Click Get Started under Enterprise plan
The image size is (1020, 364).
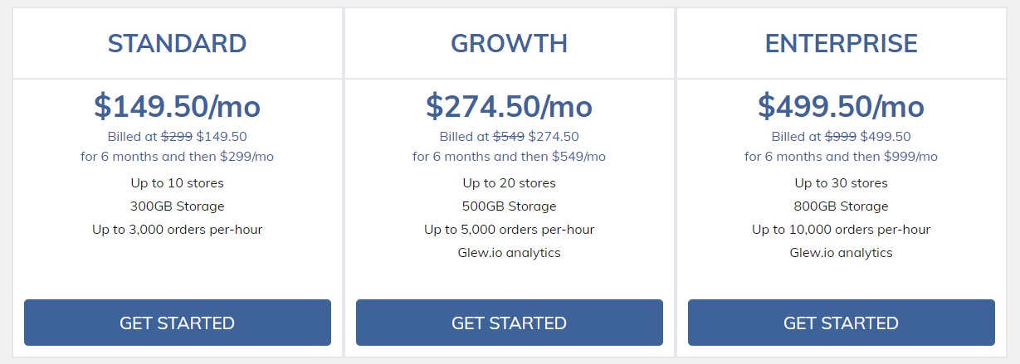click(842, 323)
